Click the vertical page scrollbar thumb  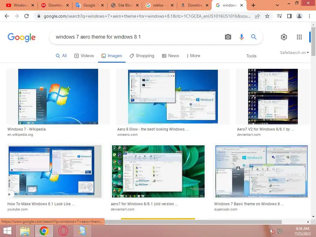click(313, 41)
